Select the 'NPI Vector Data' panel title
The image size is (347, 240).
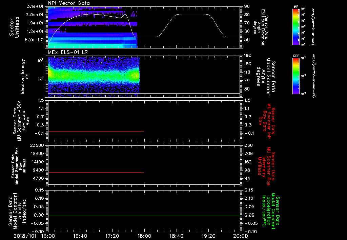point(69,3)
